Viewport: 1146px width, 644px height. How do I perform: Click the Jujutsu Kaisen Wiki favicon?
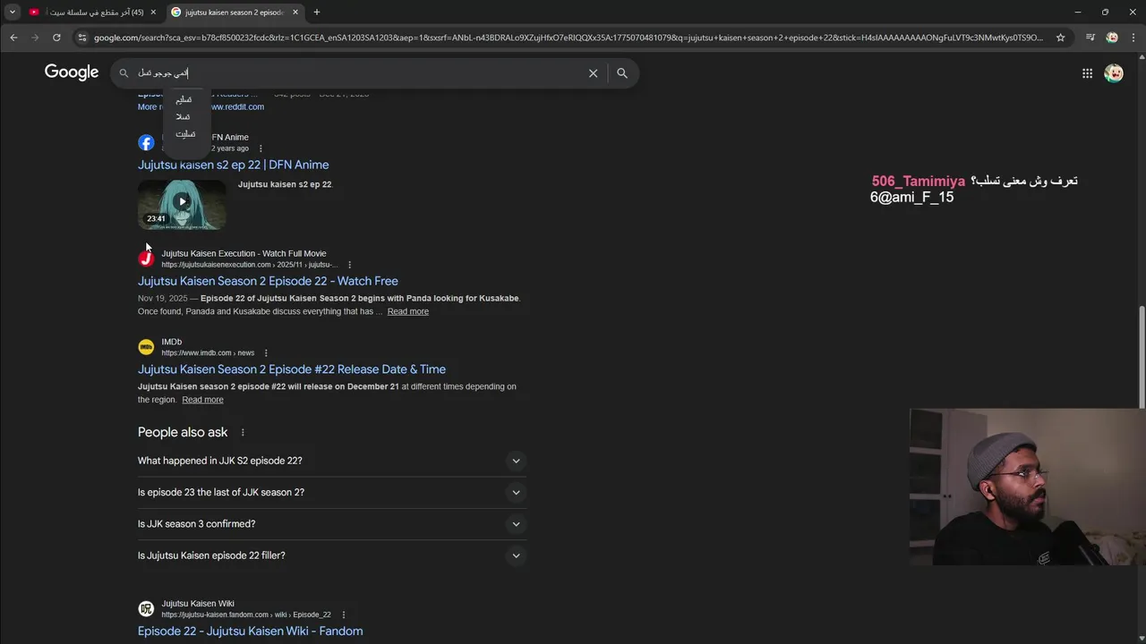pos(146,609)
